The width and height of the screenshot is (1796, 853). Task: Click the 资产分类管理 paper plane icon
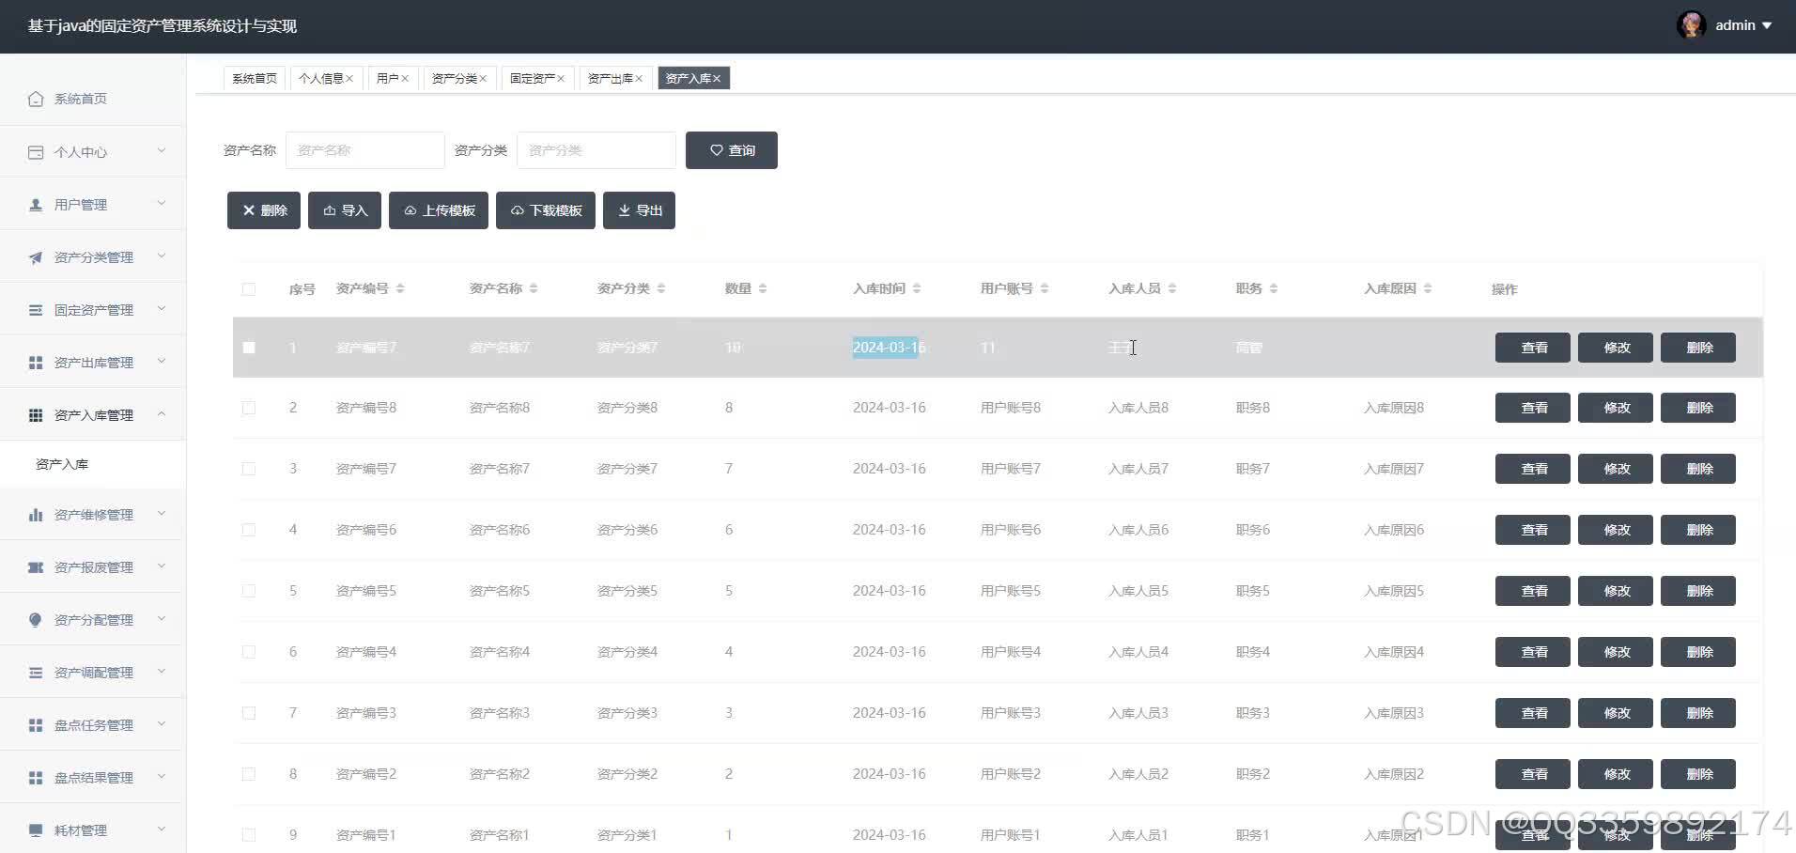click(36, 257)
